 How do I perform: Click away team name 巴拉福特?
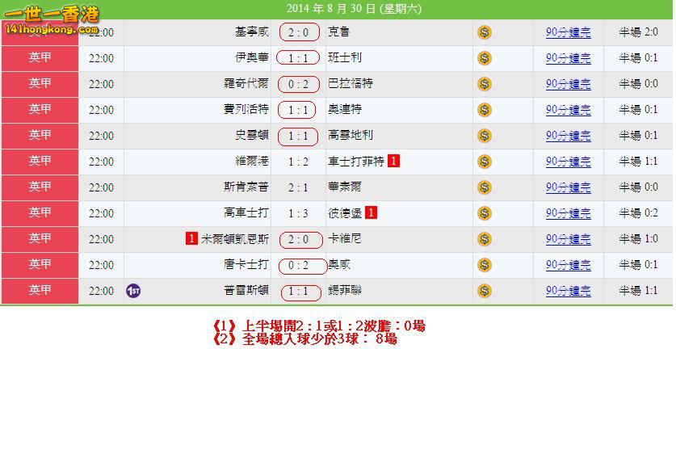click(x=350, y=84)
